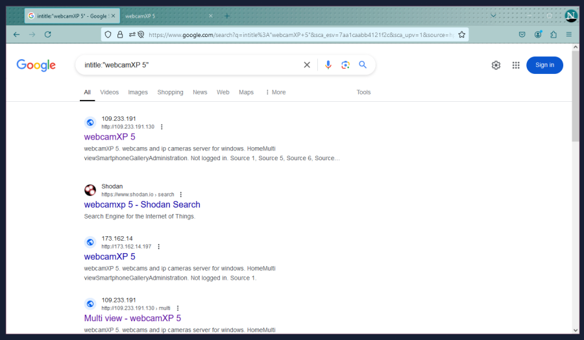Open the browser extensions menu

tap(554, 34)
